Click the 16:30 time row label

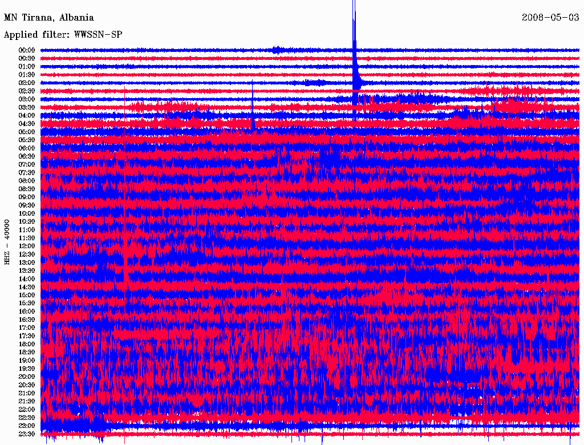pos(27,319)
